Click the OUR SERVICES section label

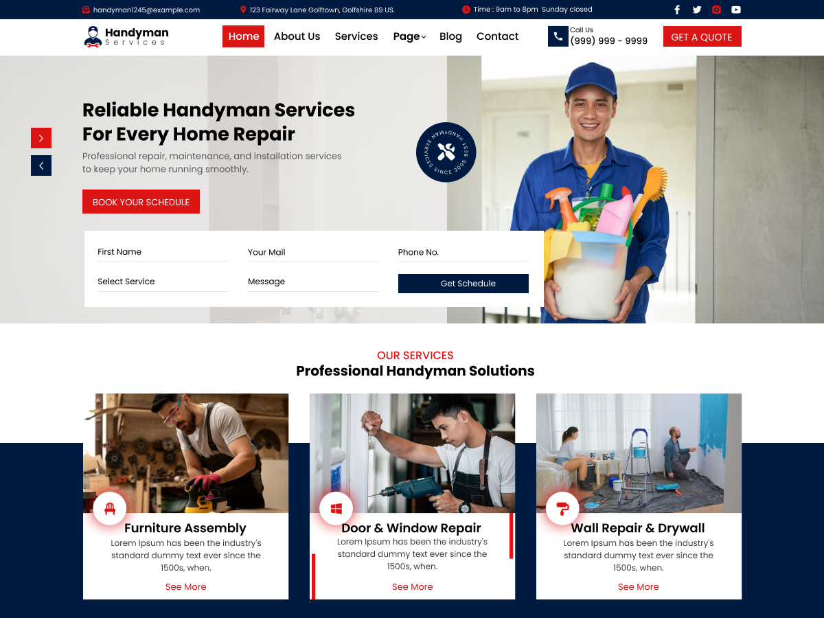[x=415, y=355]
